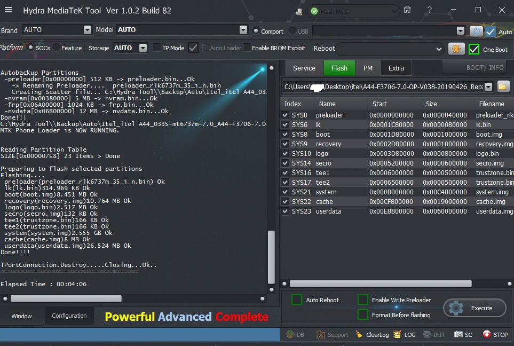Open the help question mark icon
This screenshot has height=346, width=514.
430,10
